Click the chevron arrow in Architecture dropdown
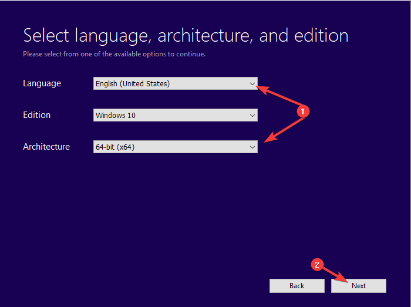Screen dimensions: 411x307 pos(252,147)
